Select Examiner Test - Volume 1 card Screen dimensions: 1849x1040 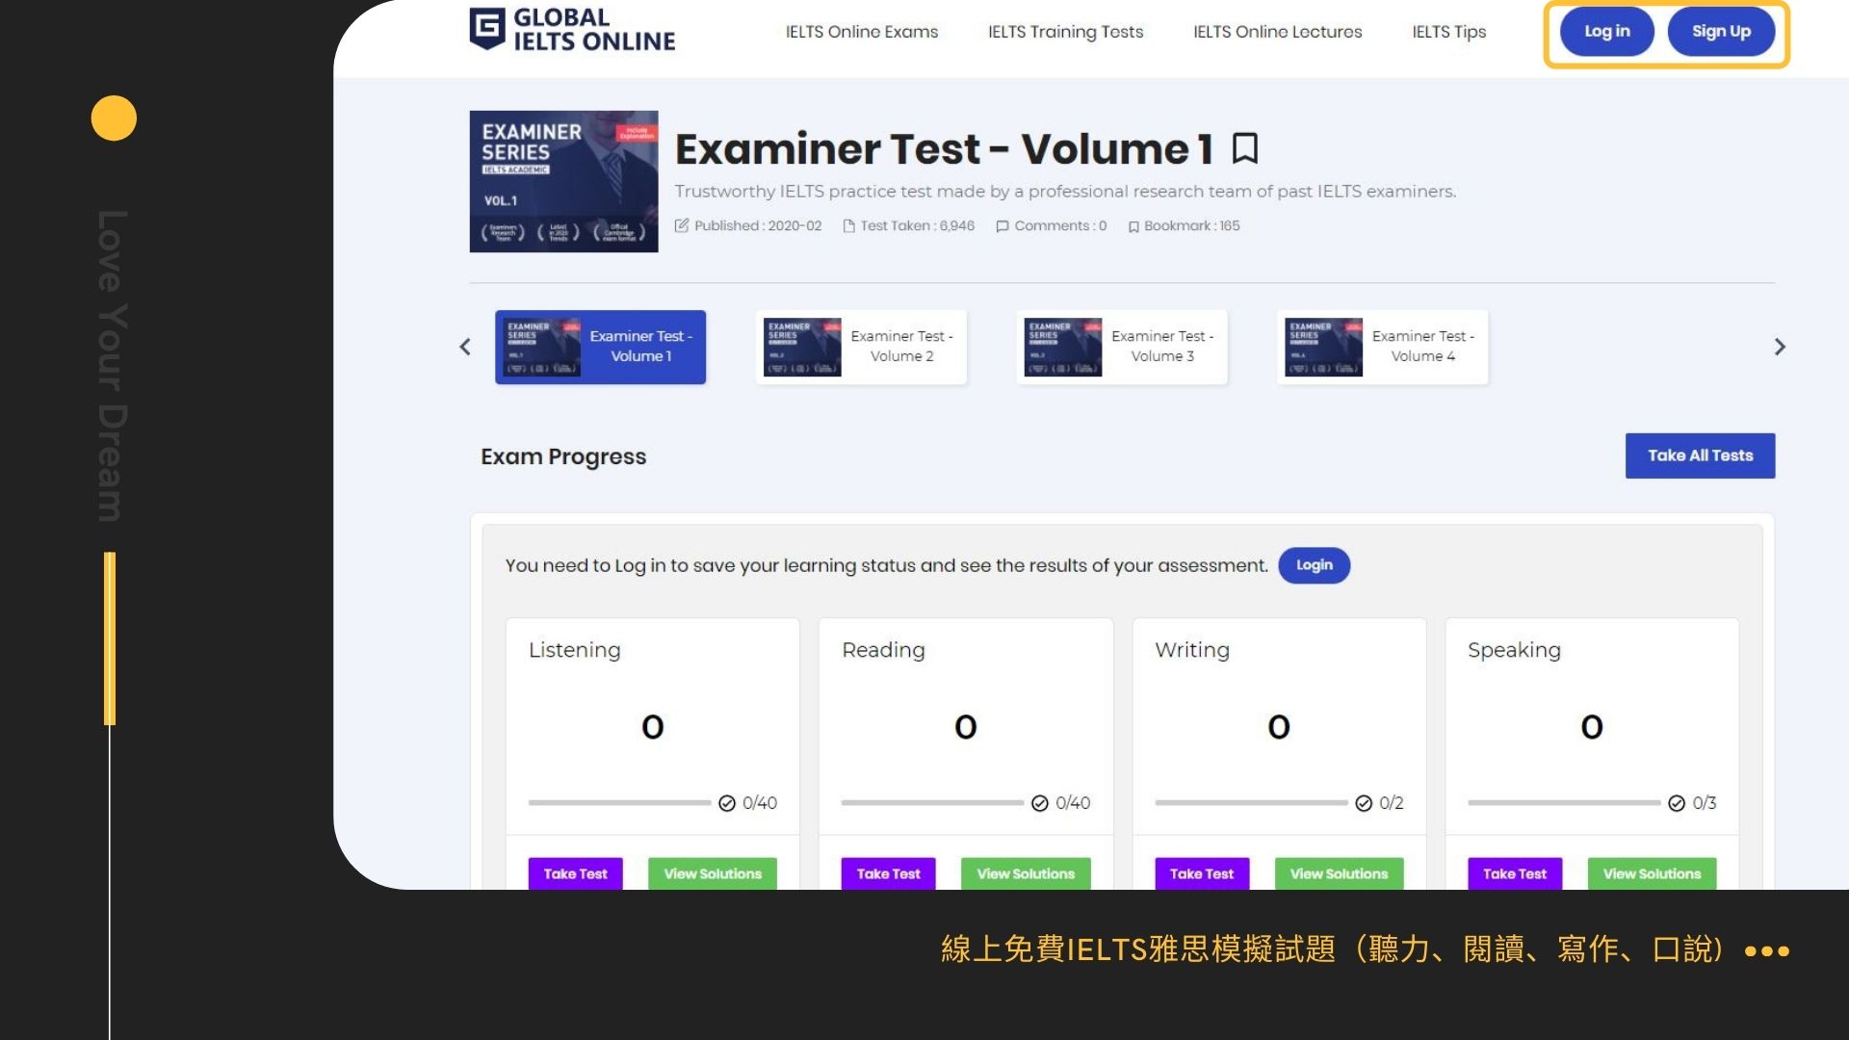click(x=600, y=347)
